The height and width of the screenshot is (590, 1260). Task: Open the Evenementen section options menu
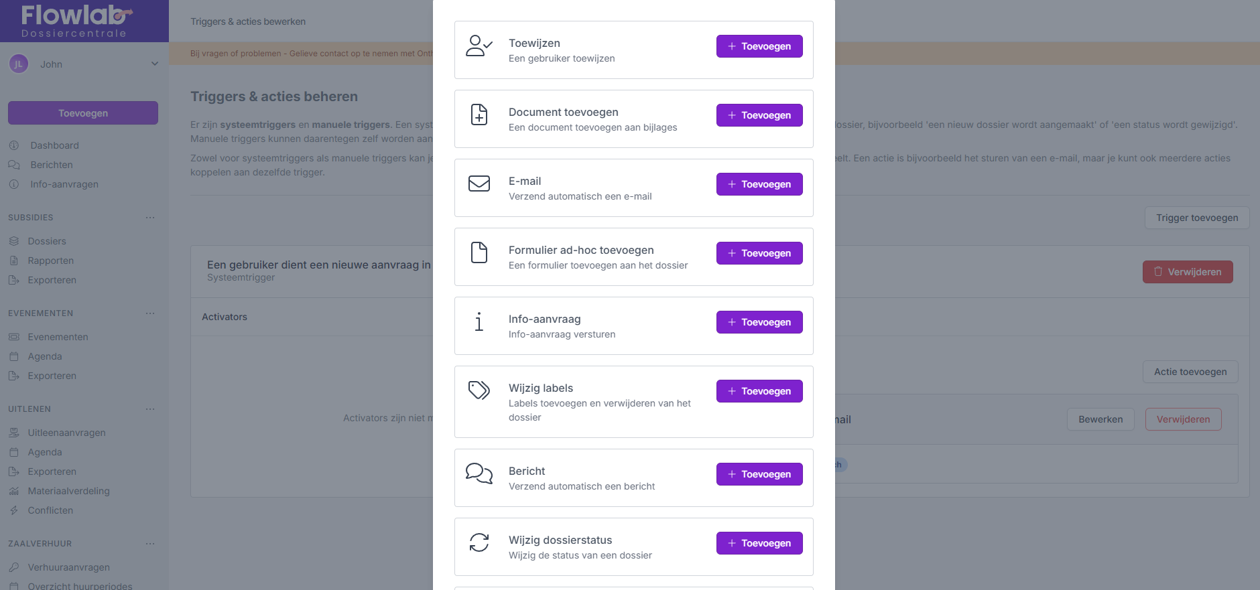point(150,313)
